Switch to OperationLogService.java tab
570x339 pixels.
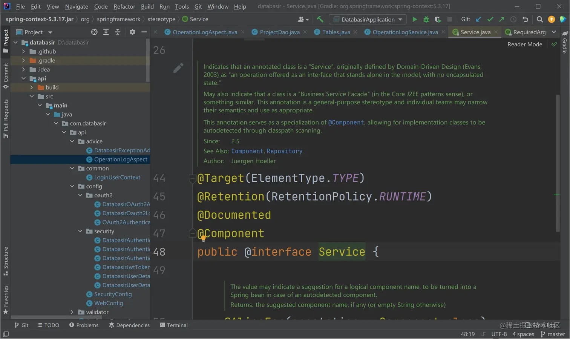tap(405, 32)
